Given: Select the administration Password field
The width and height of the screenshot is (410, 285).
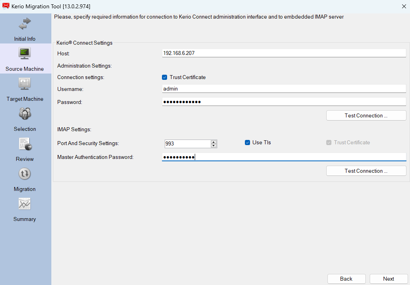Looking at the screenshot, I should tap(284, 102).
